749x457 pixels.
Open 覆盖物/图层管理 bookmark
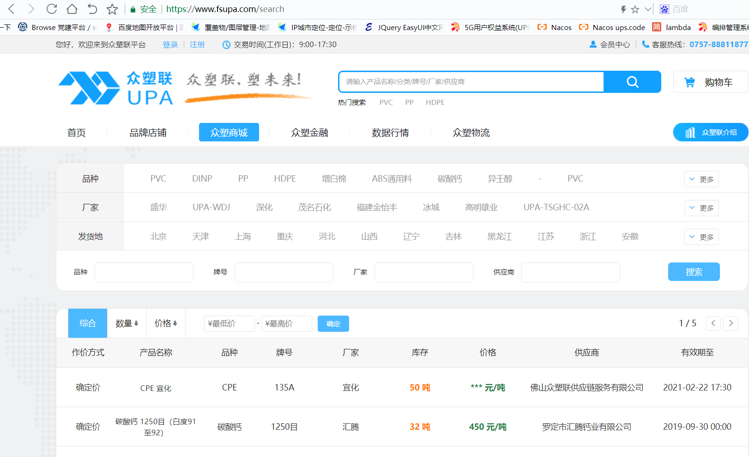click(x=230, y=27)
